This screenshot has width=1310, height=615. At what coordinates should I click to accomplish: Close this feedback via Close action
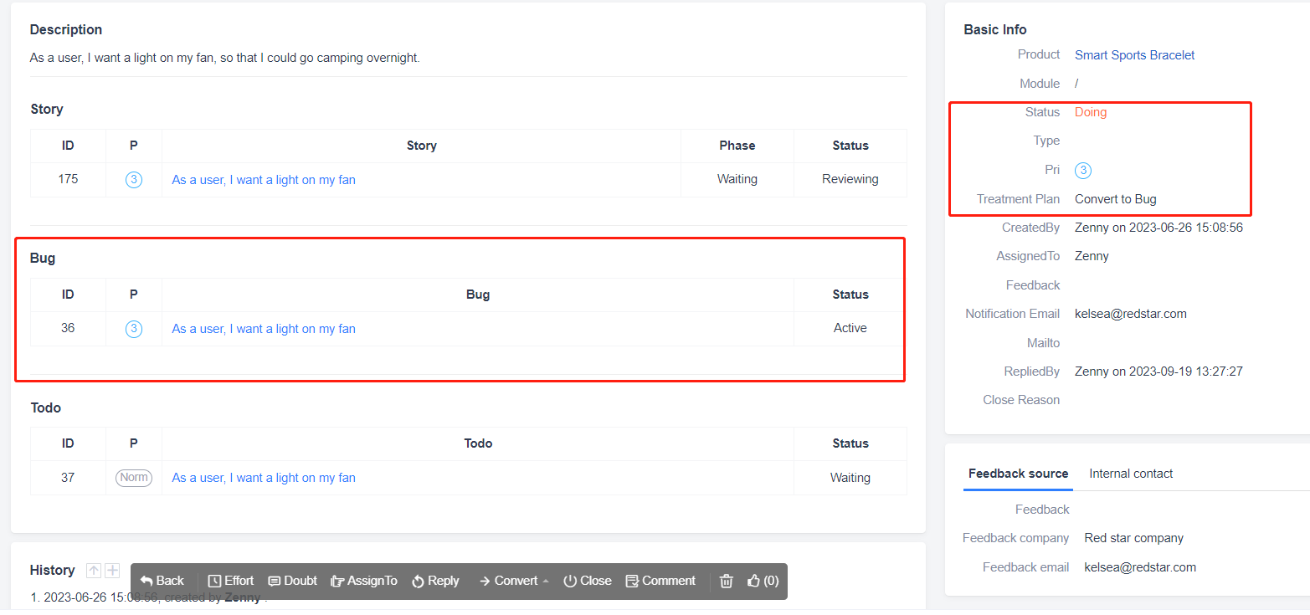[587, 581]
